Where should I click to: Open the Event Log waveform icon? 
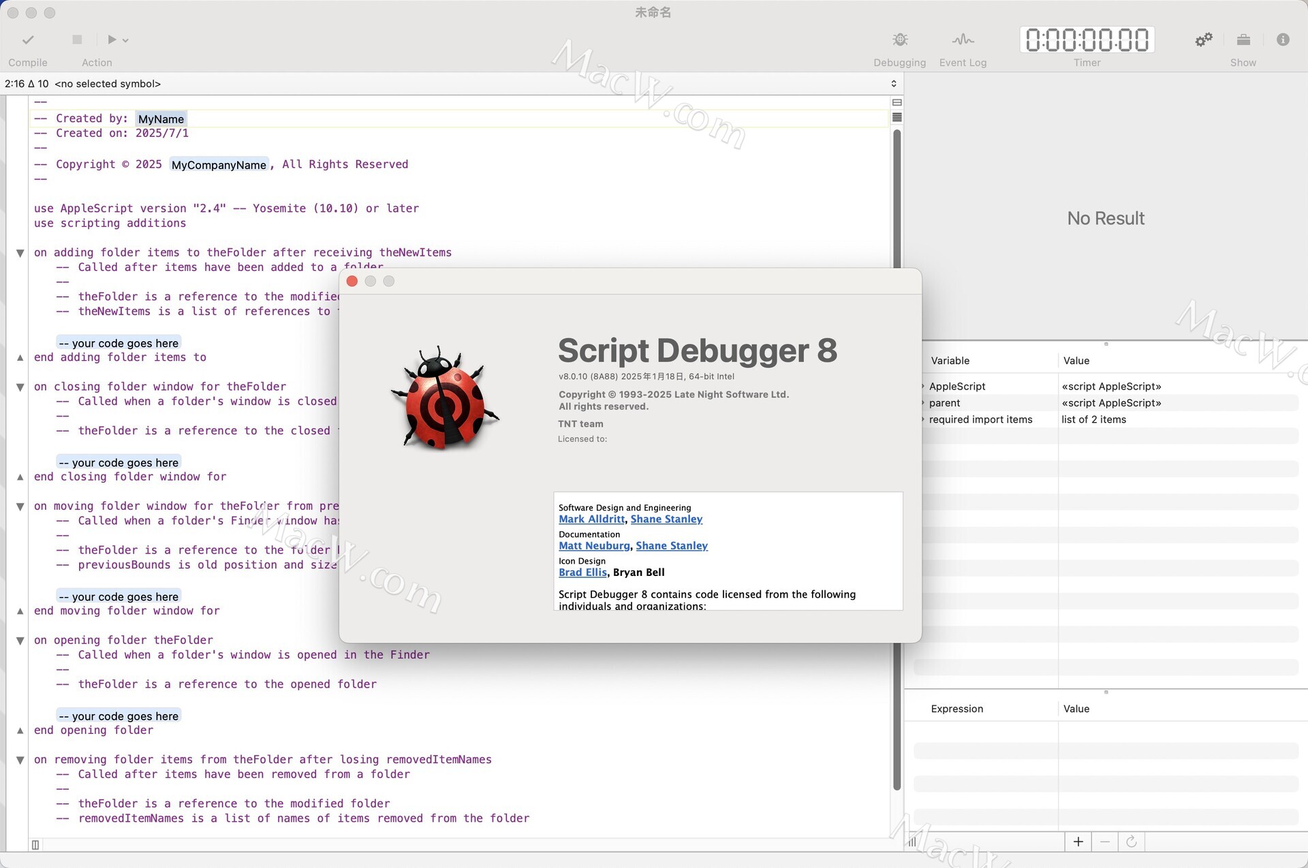[963, 39]
